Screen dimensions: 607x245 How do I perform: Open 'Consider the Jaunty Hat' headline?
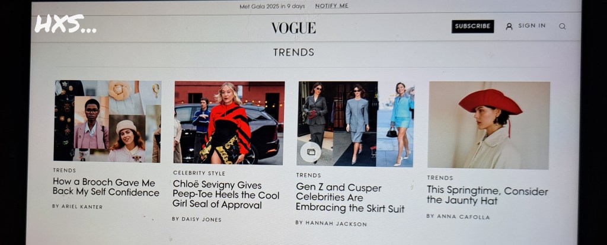(487, 196)
